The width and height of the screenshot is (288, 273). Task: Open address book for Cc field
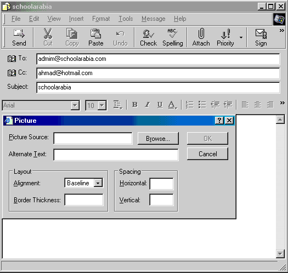[12, 73]
